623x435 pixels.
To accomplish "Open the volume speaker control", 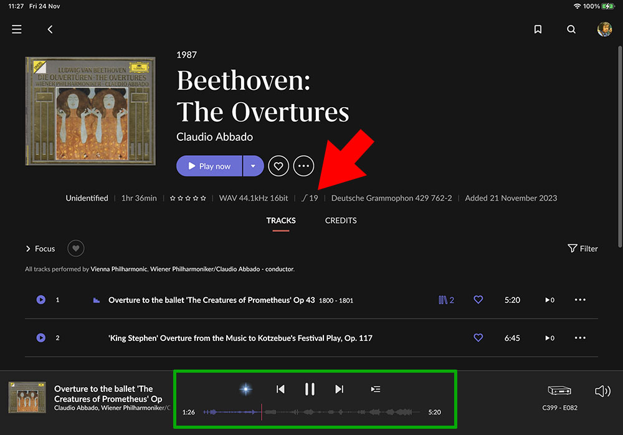I will [x=602, y=391].
